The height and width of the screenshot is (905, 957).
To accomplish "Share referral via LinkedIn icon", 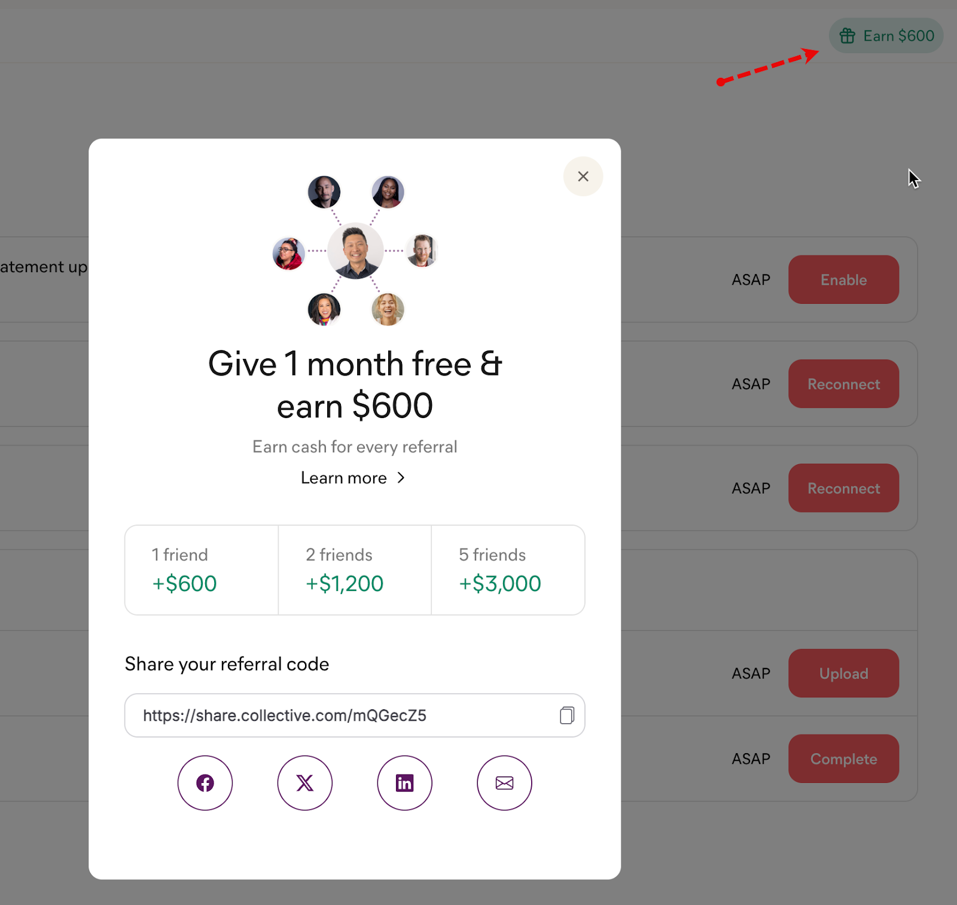I will coord(404,783).
